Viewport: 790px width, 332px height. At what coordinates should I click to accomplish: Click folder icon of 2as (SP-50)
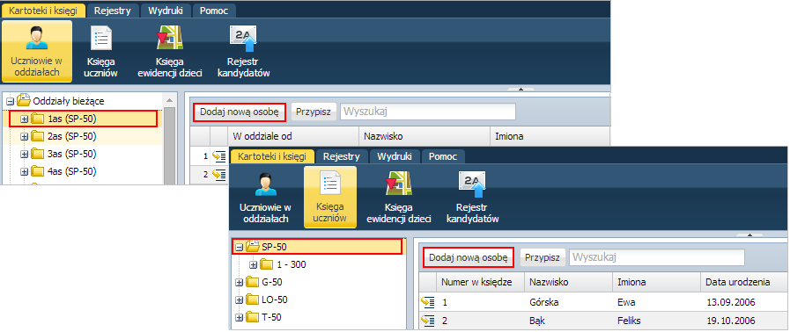(x=38, y=136)
